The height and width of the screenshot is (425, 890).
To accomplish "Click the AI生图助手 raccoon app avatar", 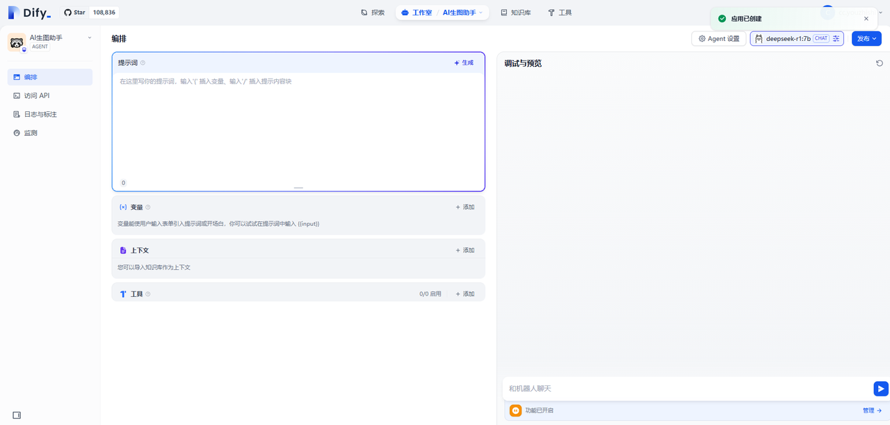I will pos(17,42).
